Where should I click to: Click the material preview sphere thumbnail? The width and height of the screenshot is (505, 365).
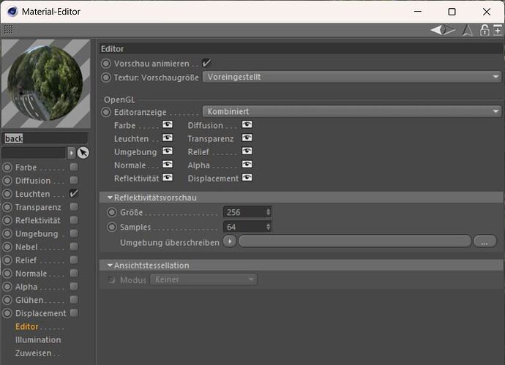(45, 83)
